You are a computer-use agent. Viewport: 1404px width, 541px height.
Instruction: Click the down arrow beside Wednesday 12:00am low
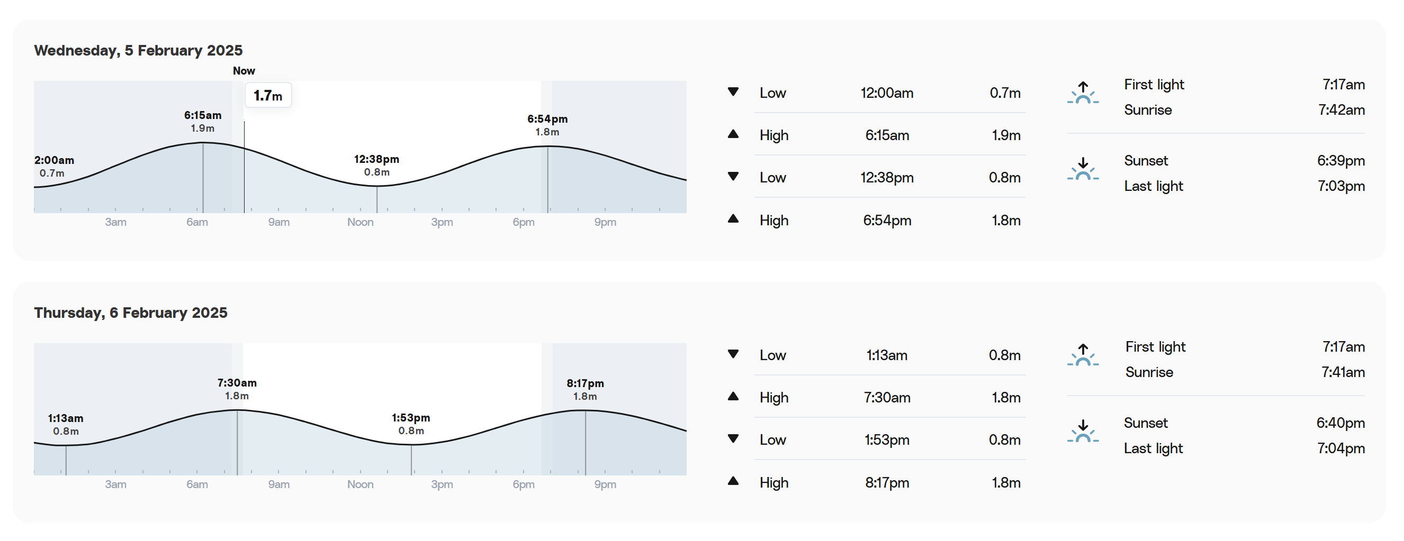(x=733, y=92)
